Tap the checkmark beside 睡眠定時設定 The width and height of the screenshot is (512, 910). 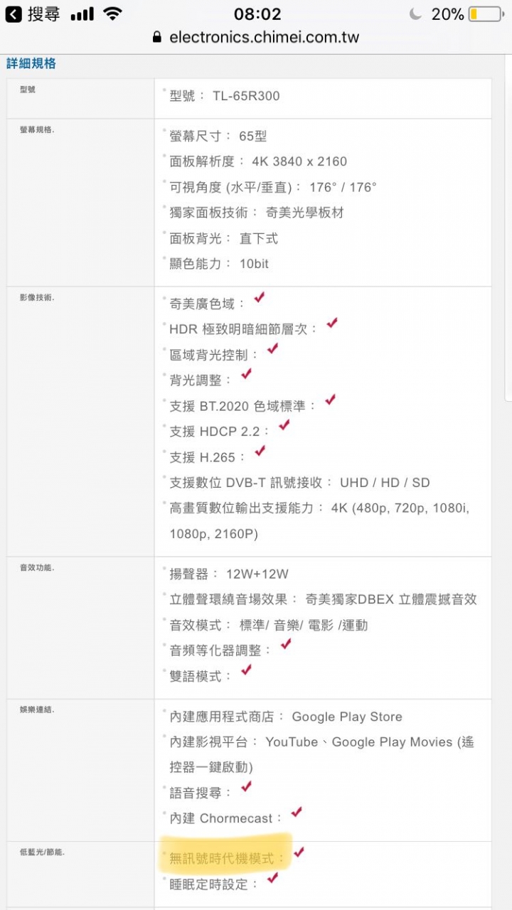[272, 879]
